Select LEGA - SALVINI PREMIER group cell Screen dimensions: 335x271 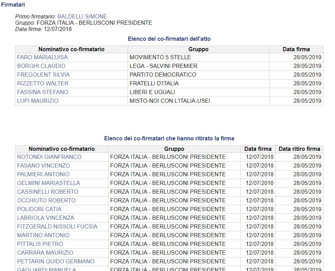198,66
